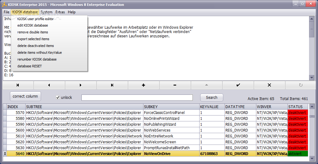Open the File menu
318x164 pixels.
click(x=6, y=12)
